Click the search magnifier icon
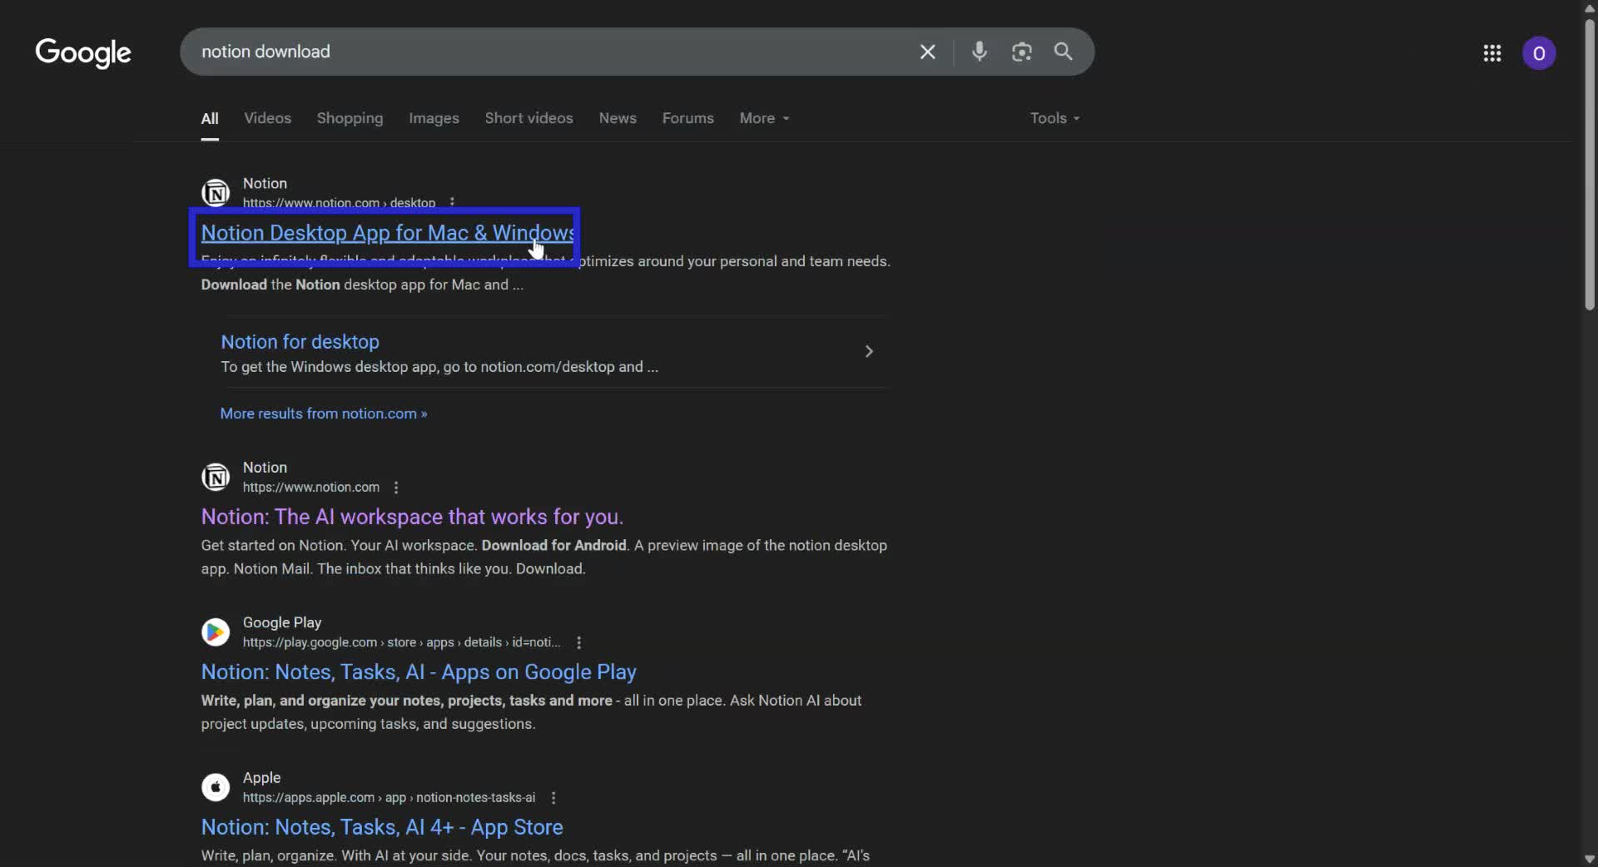1598x867 pixels. tap(1064, 52)
